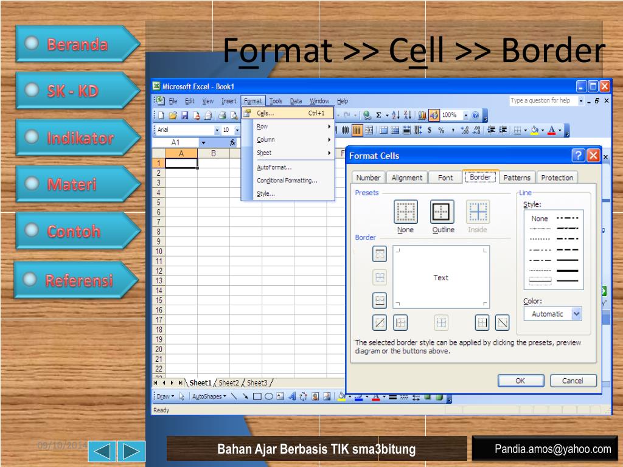The image size is (623, 467).
Task: Toggle the diagonal up border button
Action: [380, 322]
